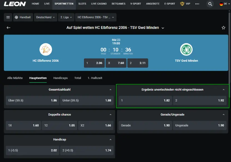Expand the match title chevron
Viewport: 231px width, 162px height.
click(163, 28)
